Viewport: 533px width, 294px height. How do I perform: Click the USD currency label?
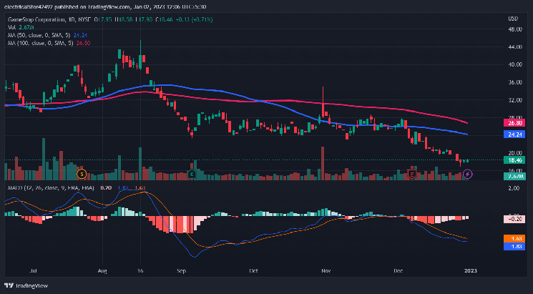(513, 19)
